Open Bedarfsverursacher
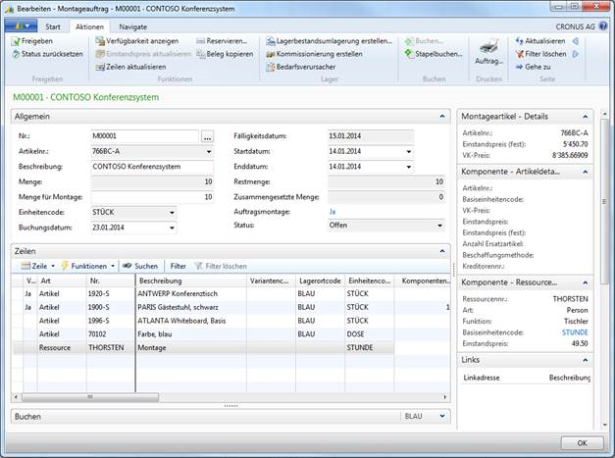 (301, 67)
